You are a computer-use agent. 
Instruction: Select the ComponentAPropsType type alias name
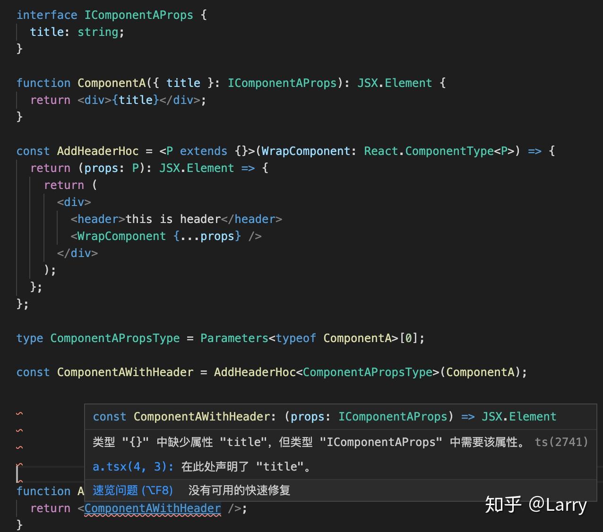pos(114,338)
